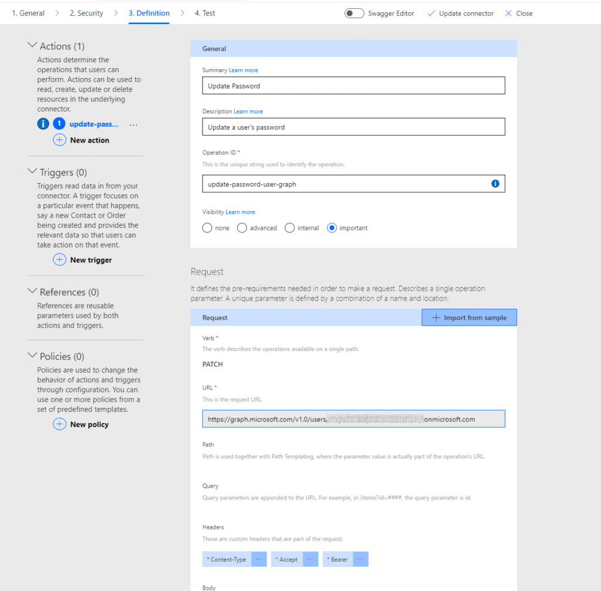The width and height of the screenshot is (601, 591).
Task: Open the Accept header options menu
Action: pyautogui.click(x=310, y=559)
